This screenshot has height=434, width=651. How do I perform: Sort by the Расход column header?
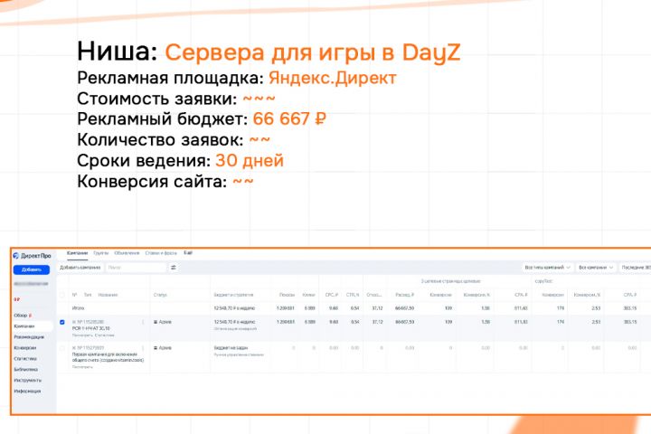pyautogui.click(x=405, y=295)
